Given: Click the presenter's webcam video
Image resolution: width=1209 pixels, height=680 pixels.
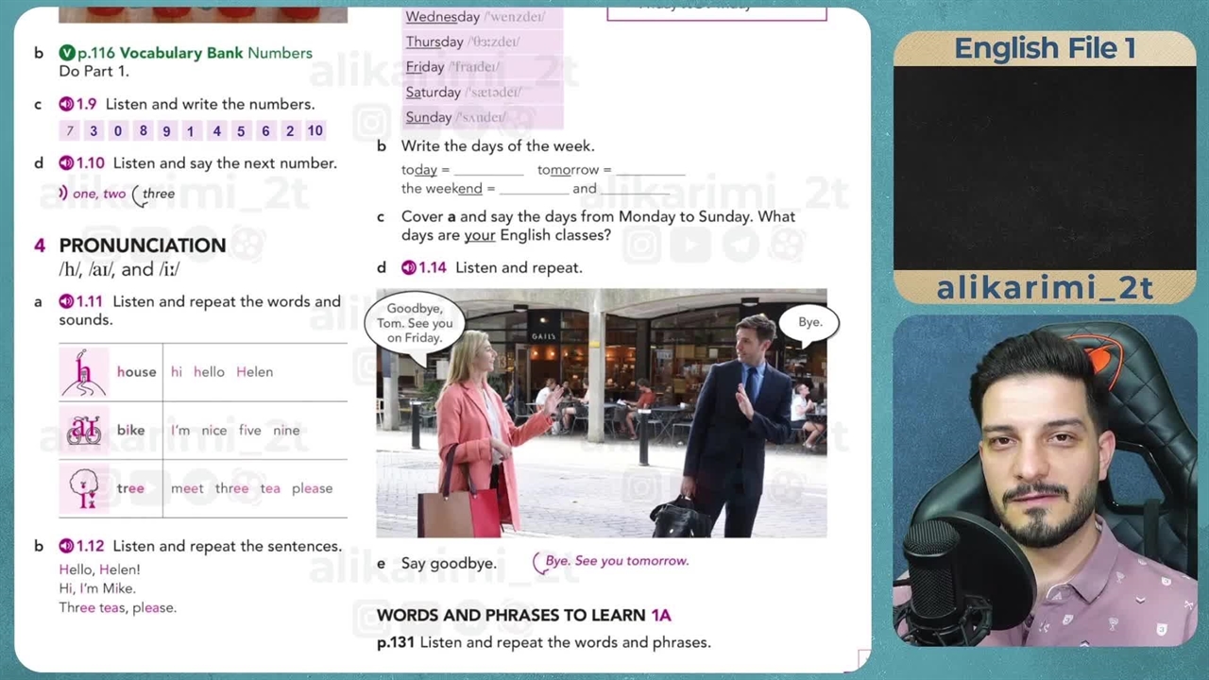Looking at the screenshot, I should (x=1045, y=481).
